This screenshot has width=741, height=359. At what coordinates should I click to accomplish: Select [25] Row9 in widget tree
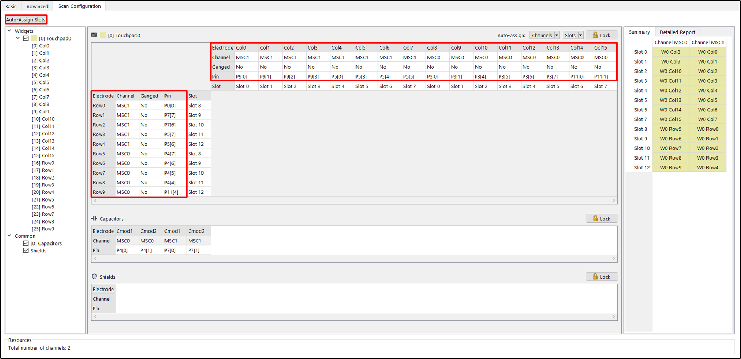click(x=43, y=229)
